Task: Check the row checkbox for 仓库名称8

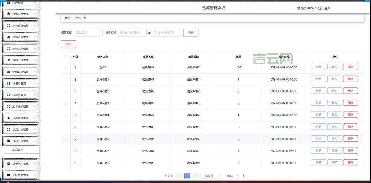Action: 66,163
